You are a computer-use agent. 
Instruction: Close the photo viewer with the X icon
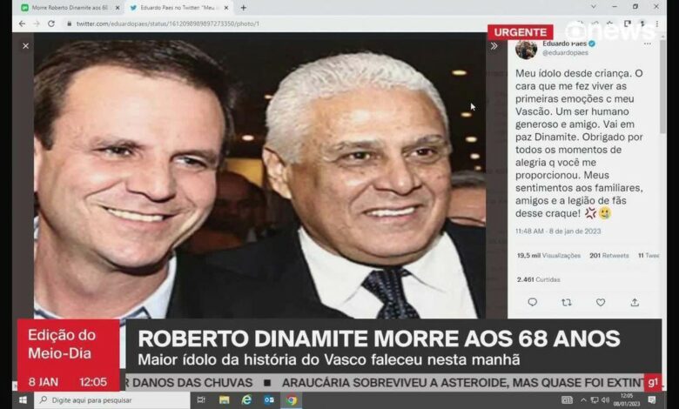click(25, 46)
